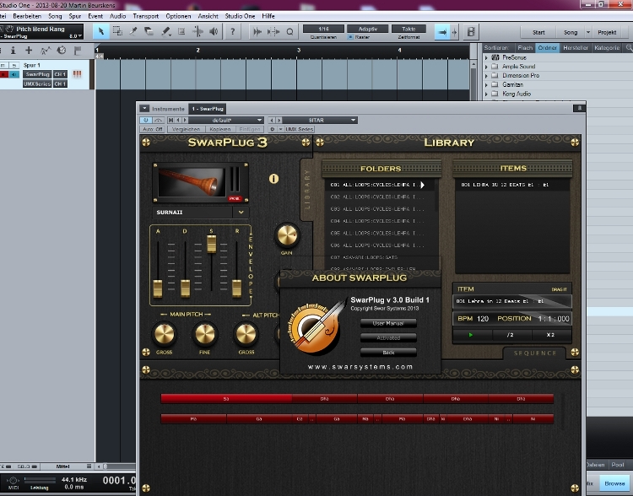Solo Spur 1 with 's' button
Viewport: 633px width, 496px height.
coord(14,65)
